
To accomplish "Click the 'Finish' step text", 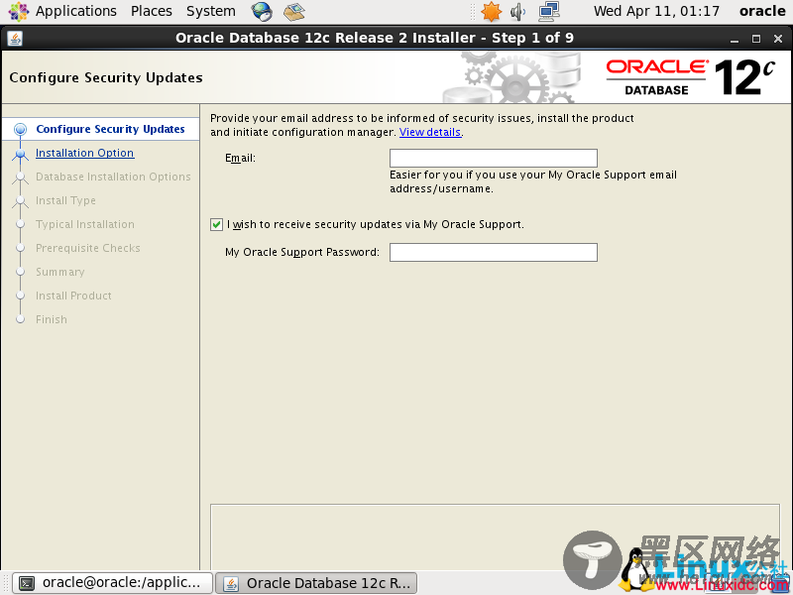I will pos(52,319).
